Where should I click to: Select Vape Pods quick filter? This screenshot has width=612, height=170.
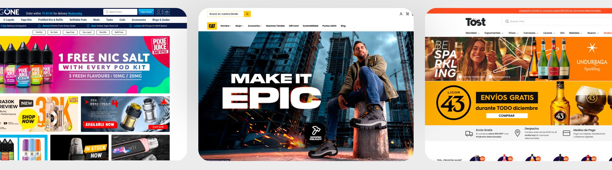70,32
